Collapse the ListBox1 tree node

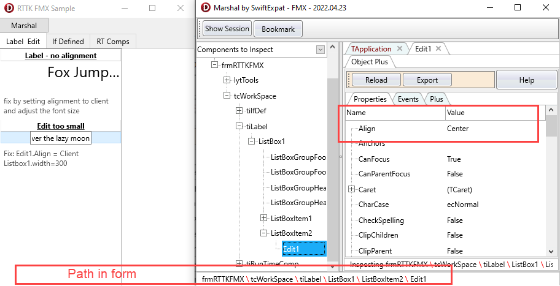[251, 141]
